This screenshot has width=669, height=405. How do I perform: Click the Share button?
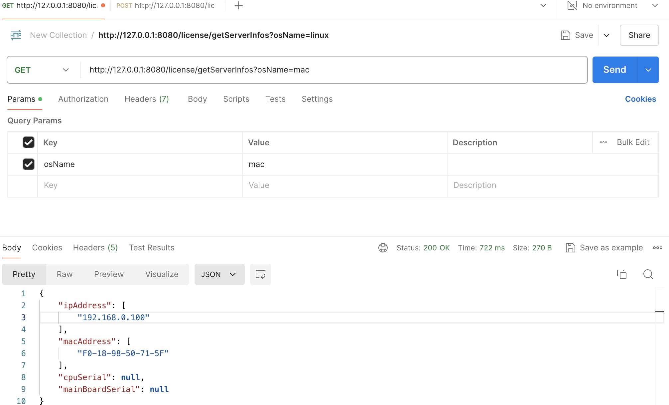(x=639, y=35)
